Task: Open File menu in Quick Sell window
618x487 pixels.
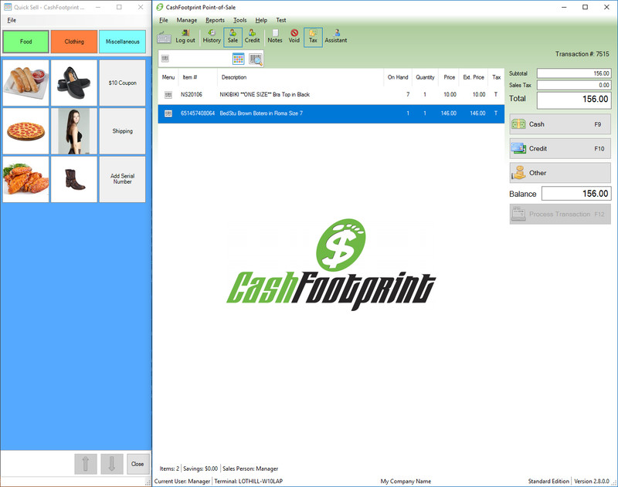Action: click(x=12, y=20)
